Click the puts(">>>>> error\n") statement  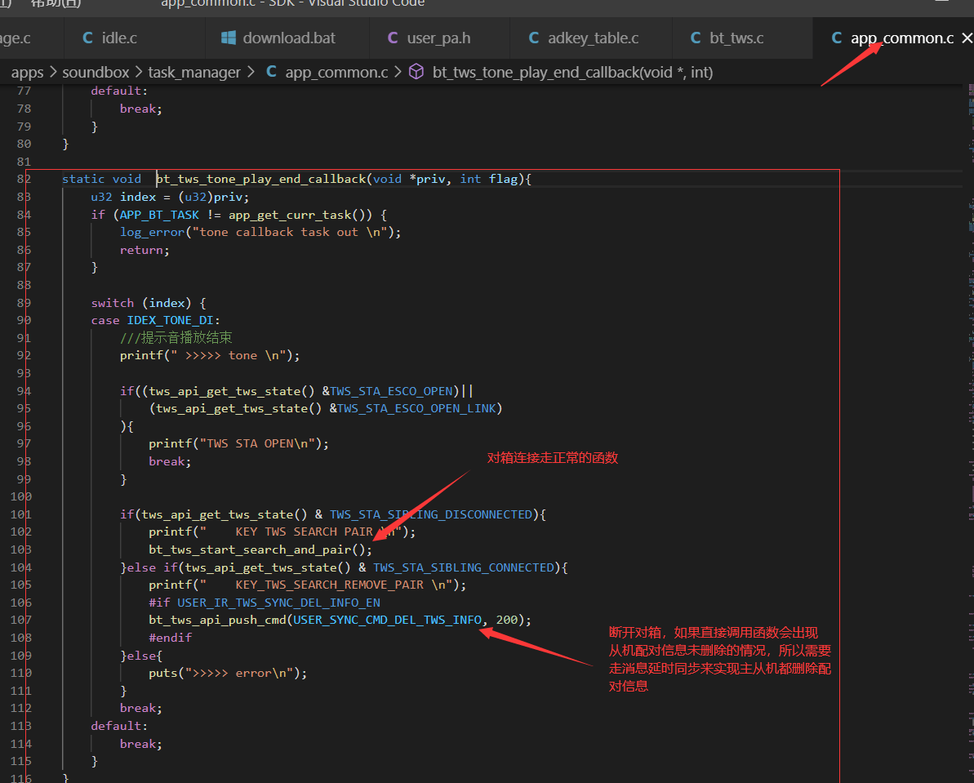tap(228, 673)
